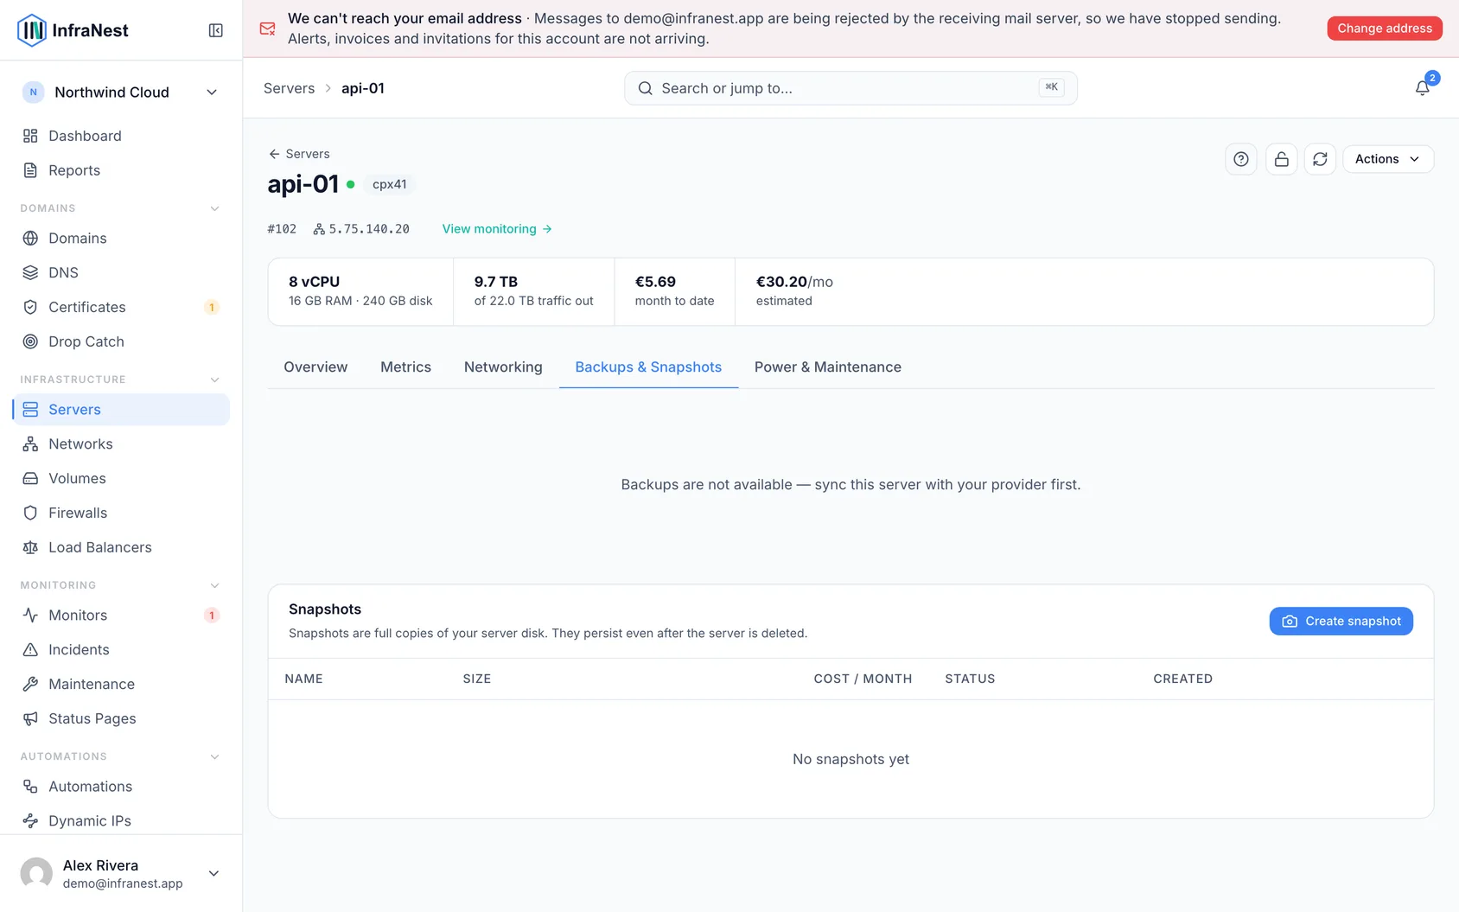Click the refresh sync icon button

click(1320, 159)
